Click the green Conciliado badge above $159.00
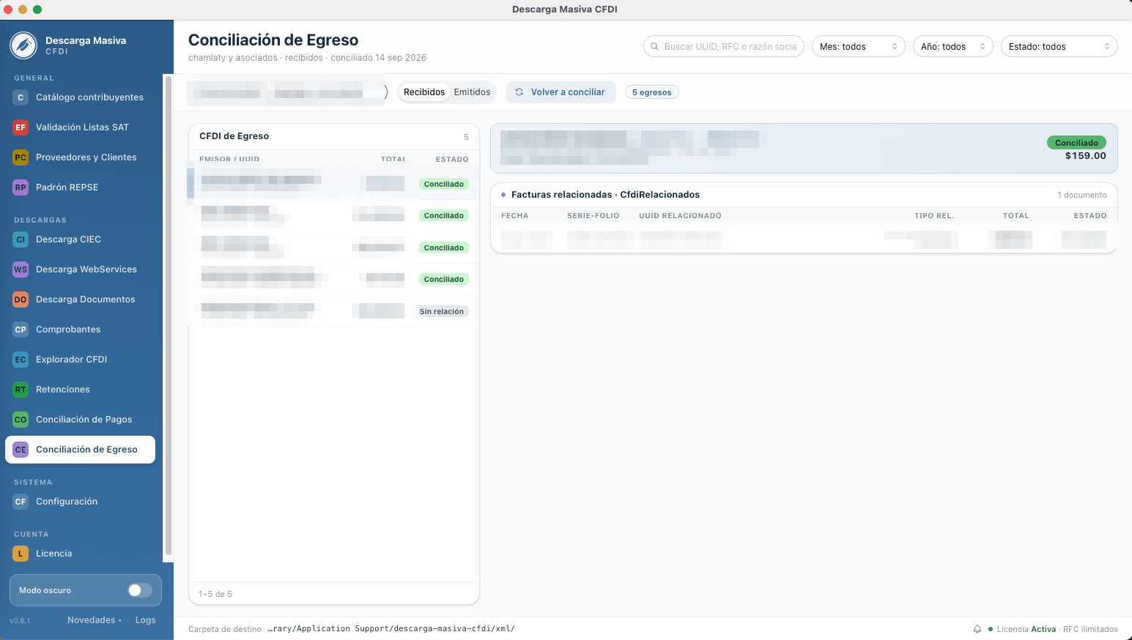1132x640 pixels. coord(1076,143)
